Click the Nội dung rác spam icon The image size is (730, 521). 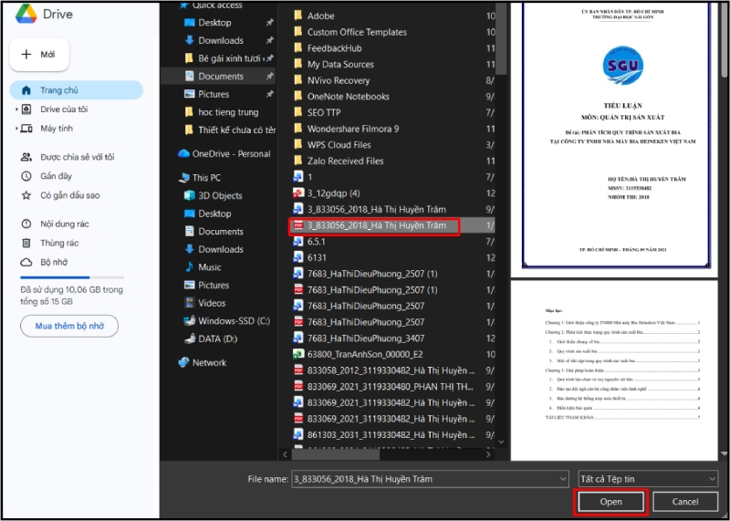[x=26, y=224]
